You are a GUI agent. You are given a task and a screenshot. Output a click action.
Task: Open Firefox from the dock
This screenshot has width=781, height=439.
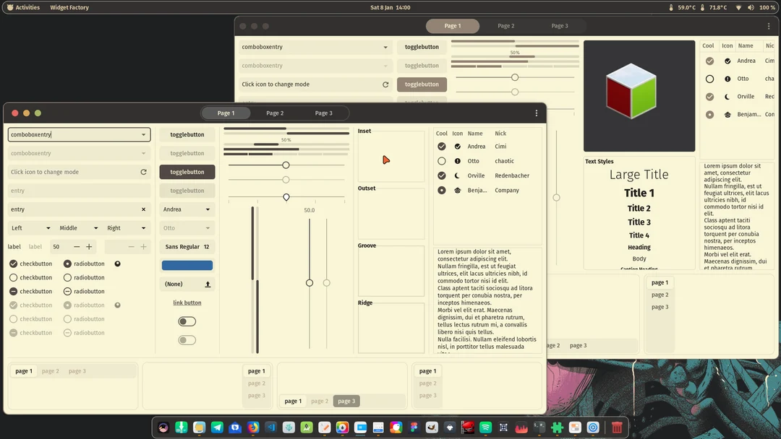tap(253, 427)
